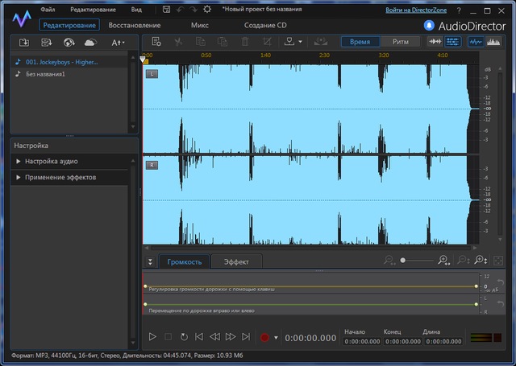Open the Эффект tab
The image size is (516, 366).
tap(236, 261)
